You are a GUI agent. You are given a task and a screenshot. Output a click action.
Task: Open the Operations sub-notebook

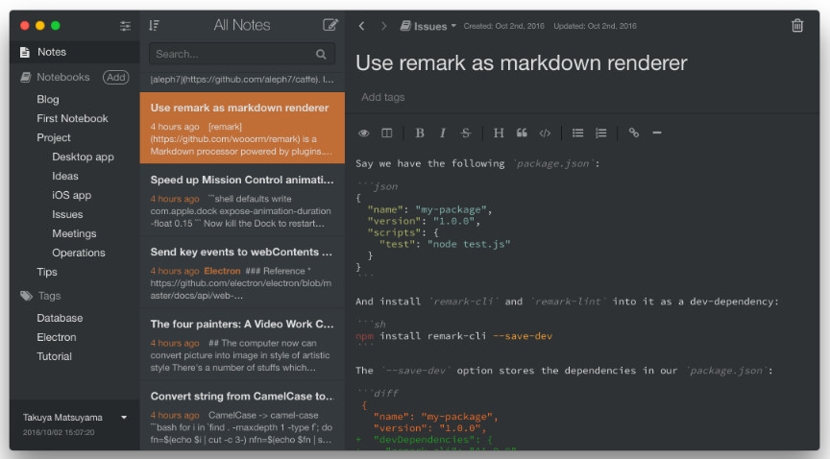pos(79,253)
